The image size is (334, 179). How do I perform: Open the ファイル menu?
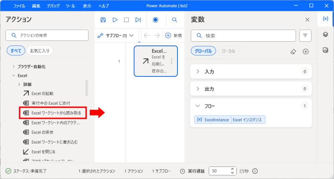19,6
